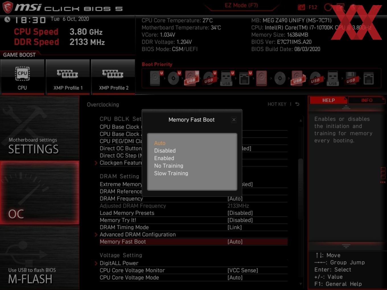
Task: Activate XMP Profile 2 memory icon
Action: (113, 76)
